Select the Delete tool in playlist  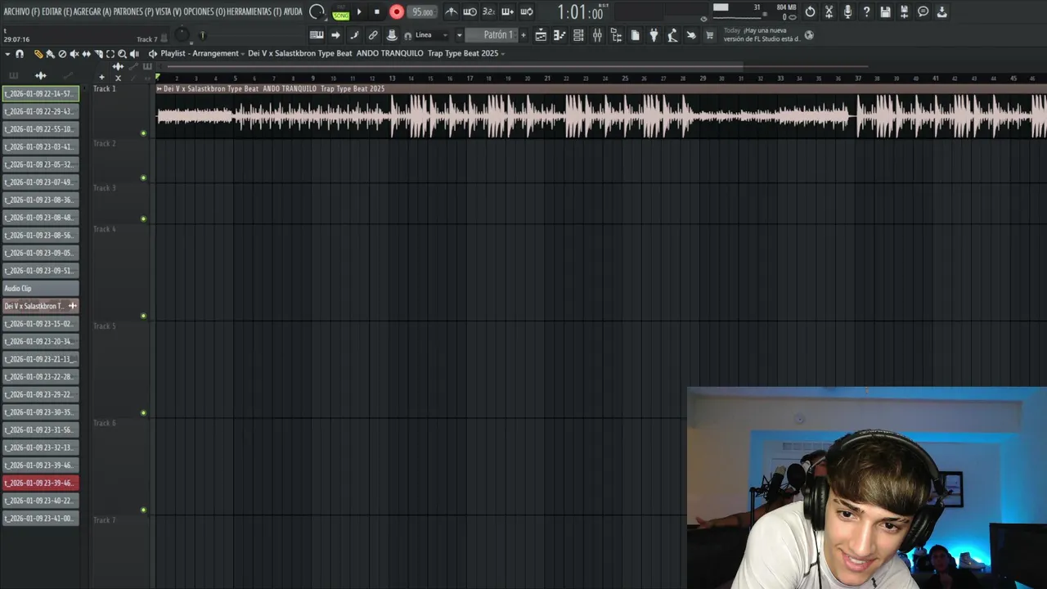coord(62,54)
